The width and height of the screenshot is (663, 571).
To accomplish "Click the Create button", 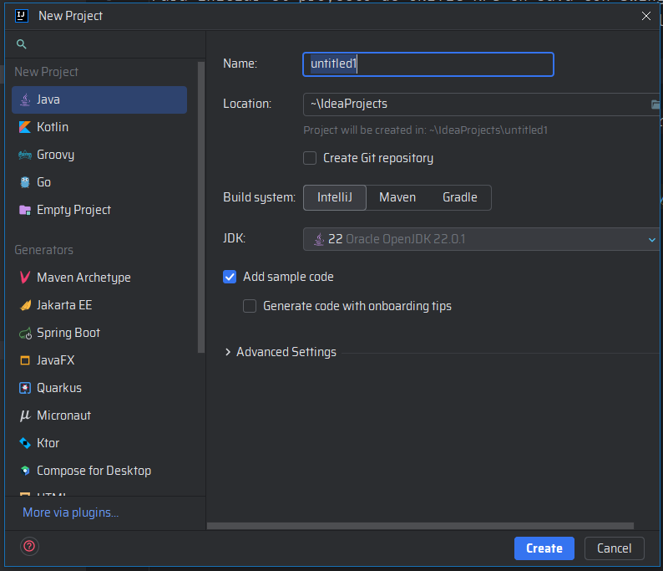I will [x=544, y=548].
